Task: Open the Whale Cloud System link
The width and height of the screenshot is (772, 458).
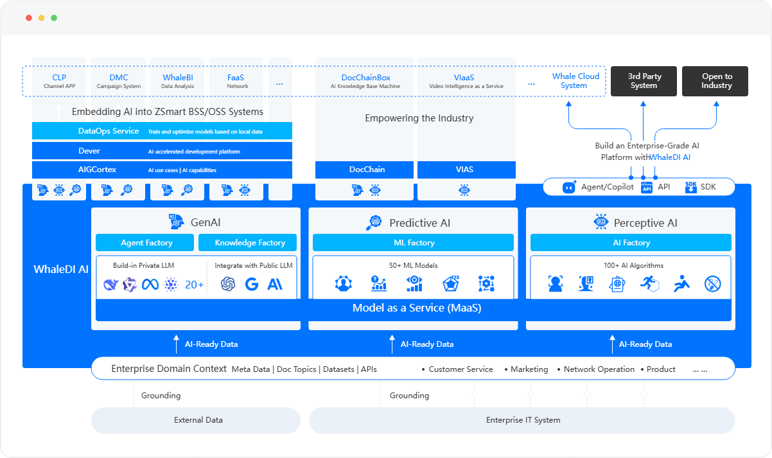Action: pyautogui.click(x=574, y=81)
